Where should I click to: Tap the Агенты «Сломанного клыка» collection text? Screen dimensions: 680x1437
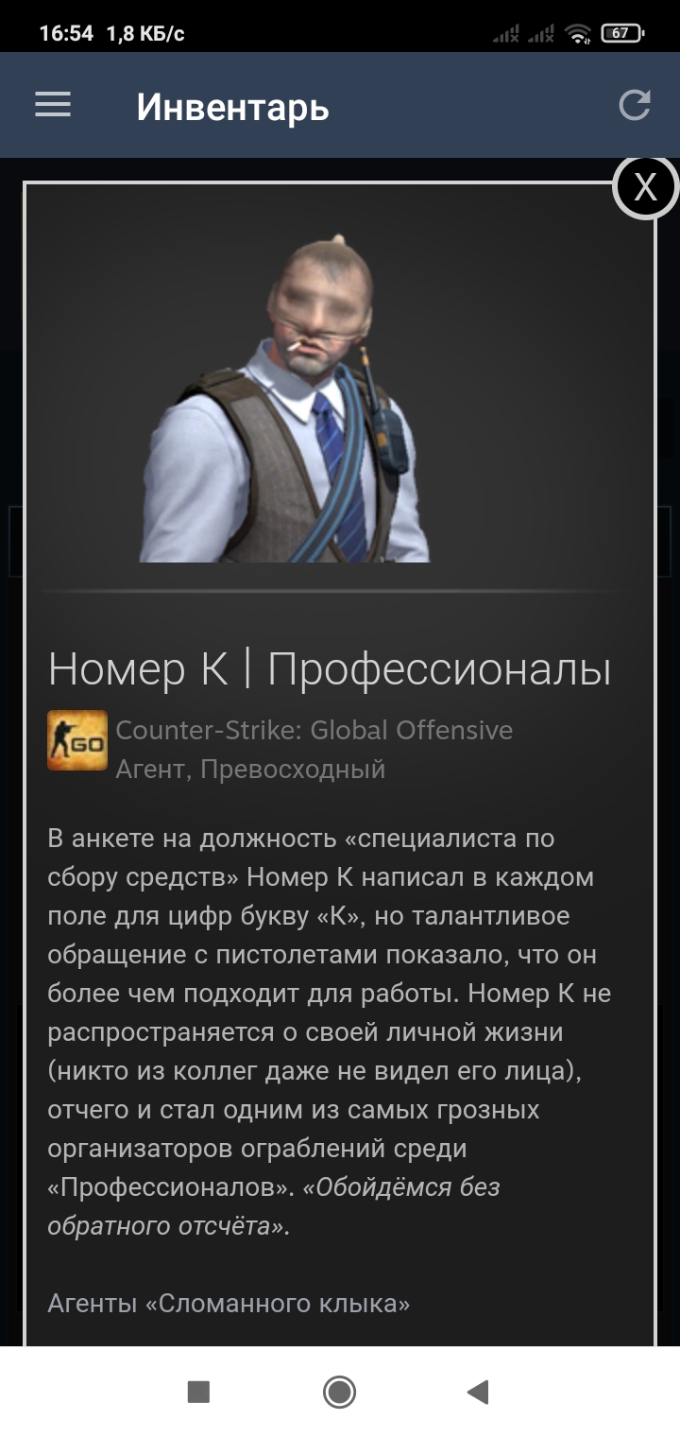(x=229, y=1304)
